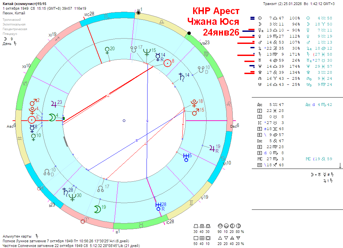Click the Sagittarius sign on the zodiac ring

tap(57, 39)
